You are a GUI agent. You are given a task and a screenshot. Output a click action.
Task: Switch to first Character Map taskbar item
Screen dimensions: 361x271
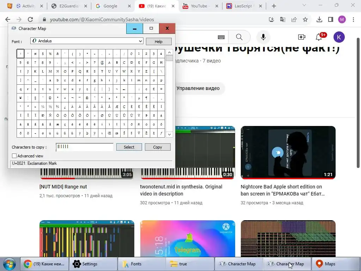239,264
